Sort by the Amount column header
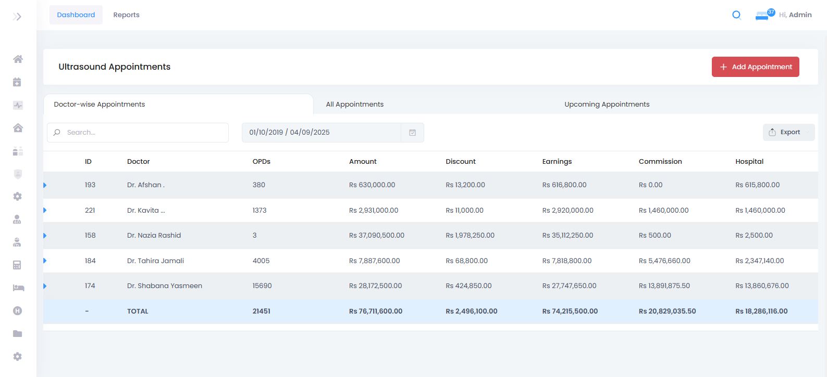Screen dimensions: 827x377 coord(363,161)
